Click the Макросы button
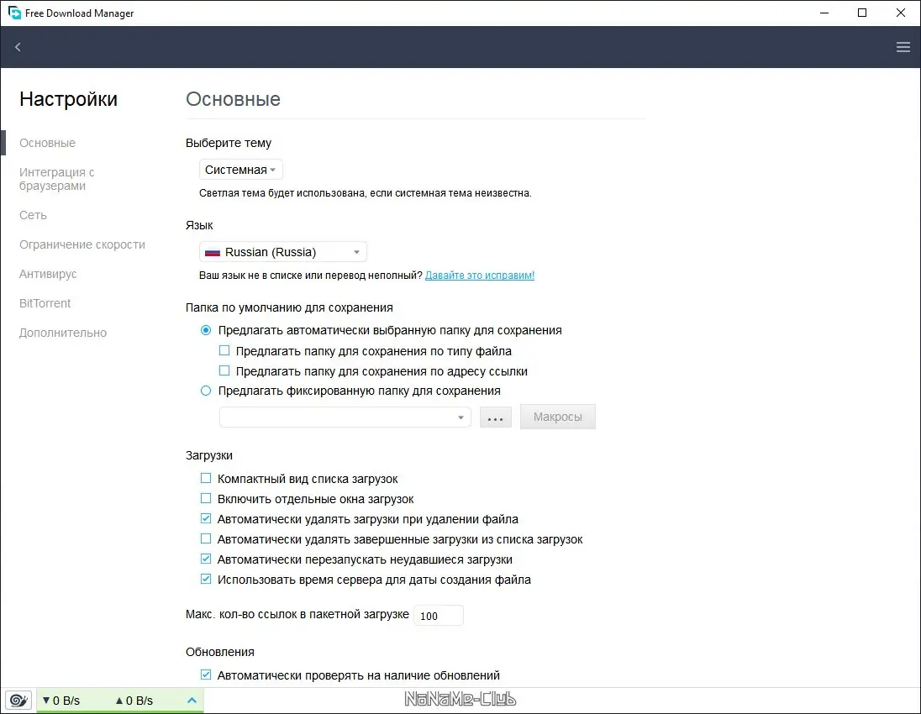 [557, 417]
